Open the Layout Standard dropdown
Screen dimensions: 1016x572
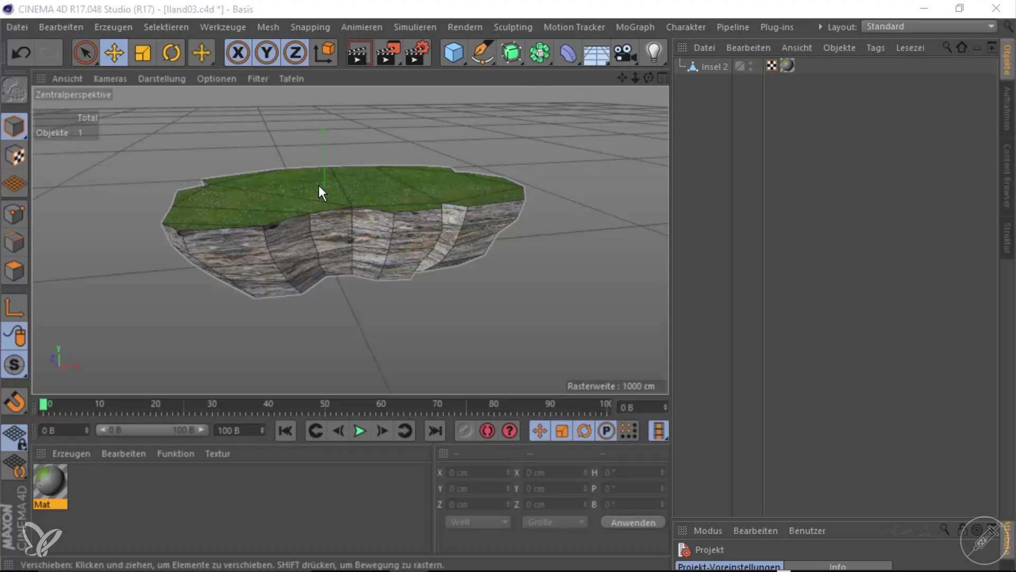tap(929, 26)
